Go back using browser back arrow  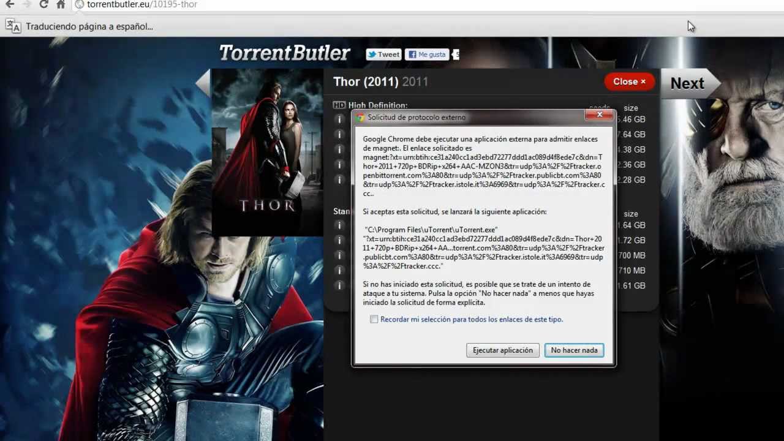(x=10, y=4)
